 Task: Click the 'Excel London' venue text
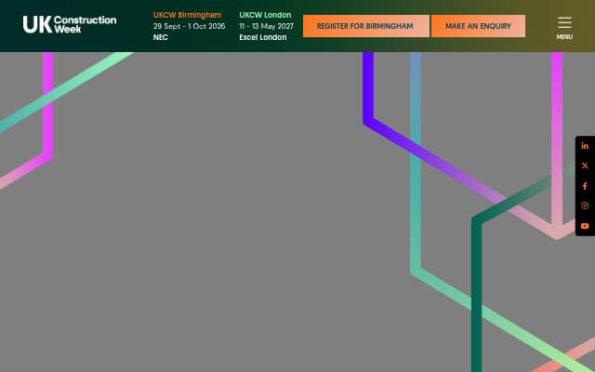point(262,37)
